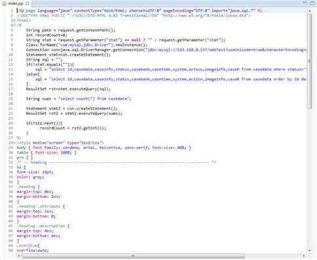The width and height of the screenshot is (317, 260).
Task: Select the index.jsp editor tab
Action: tap(15, 3)
